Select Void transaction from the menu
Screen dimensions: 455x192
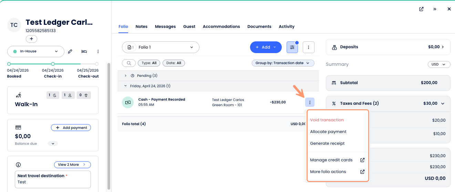327,120
